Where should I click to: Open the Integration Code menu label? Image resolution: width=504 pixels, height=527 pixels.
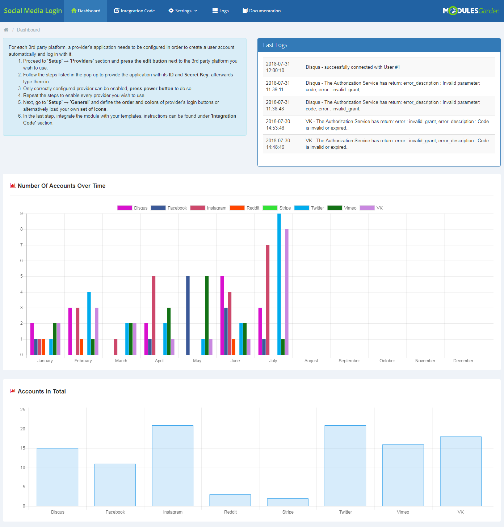(x=138, y=10)
